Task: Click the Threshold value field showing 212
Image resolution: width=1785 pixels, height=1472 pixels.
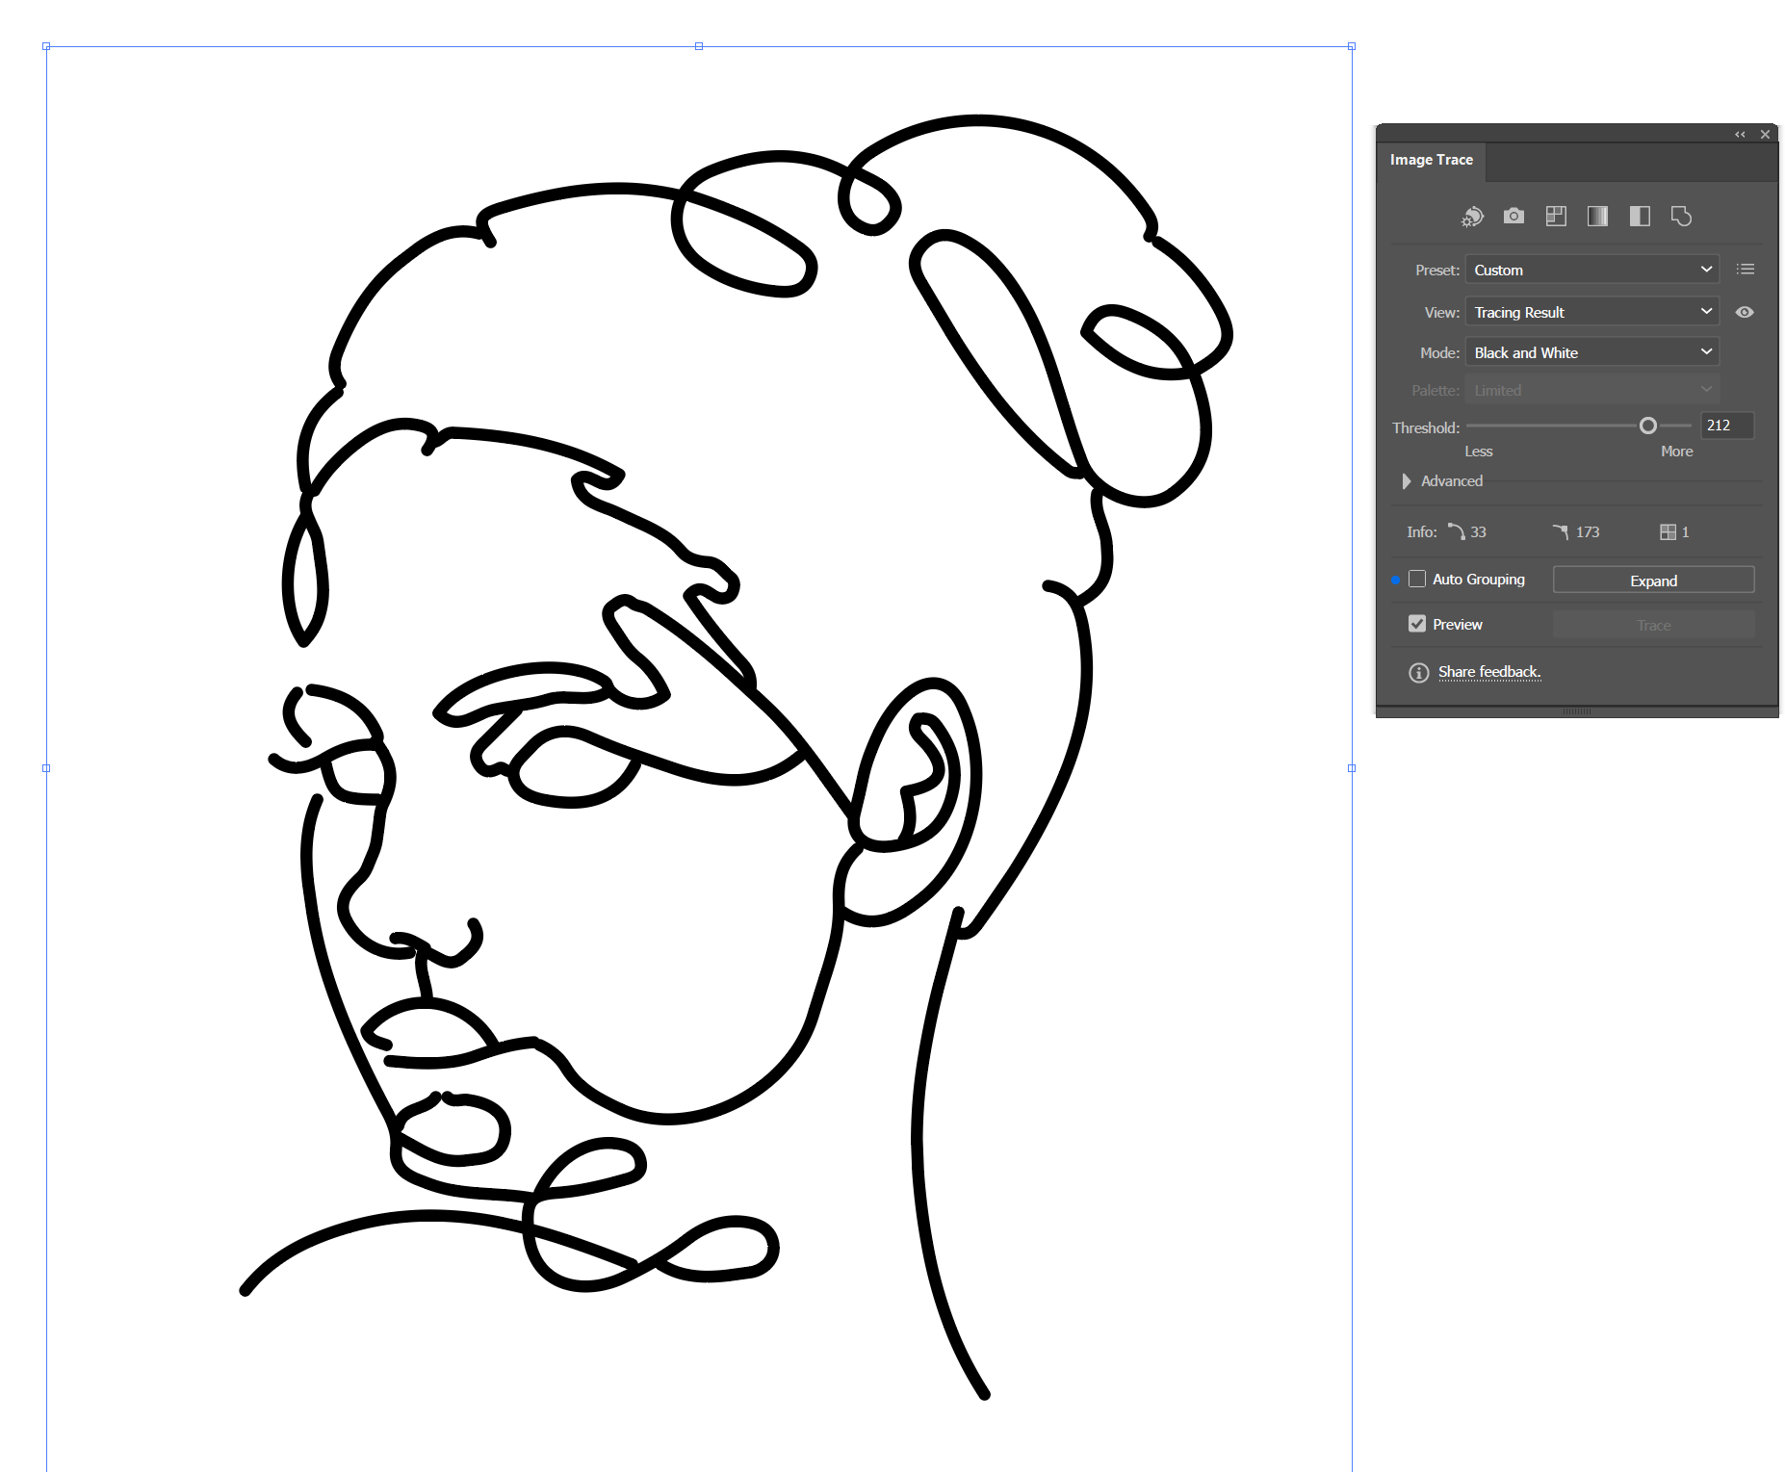Action: (x=1725, y=426)
